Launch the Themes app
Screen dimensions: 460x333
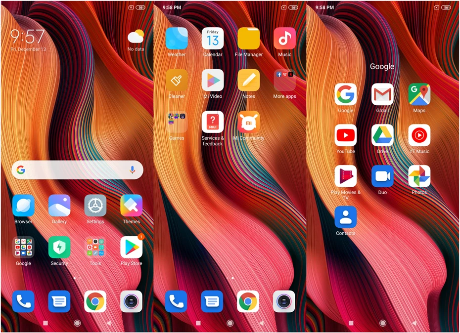coord(131,206)
